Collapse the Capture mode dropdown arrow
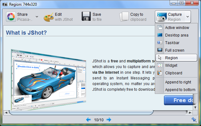Image resolution: width=201 pixels, height=126 pixels. point(188,17)
